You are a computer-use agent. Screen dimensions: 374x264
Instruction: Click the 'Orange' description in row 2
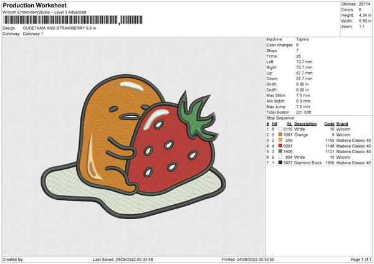click(301, 135)
